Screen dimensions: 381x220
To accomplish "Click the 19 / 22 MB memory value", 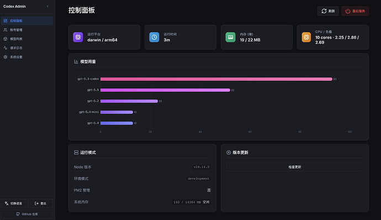I will click(250, 40).
